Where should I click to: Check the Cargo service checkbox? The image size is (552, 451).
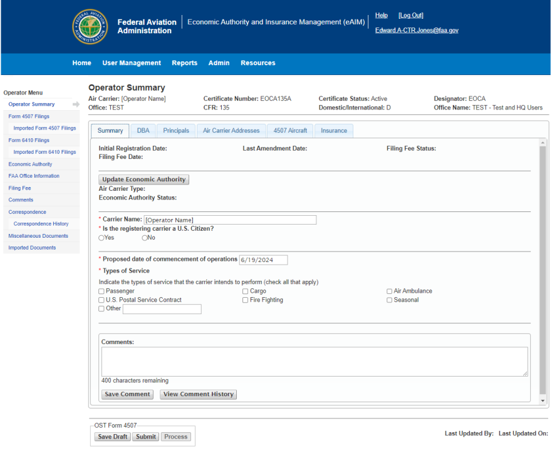(246, 291)
